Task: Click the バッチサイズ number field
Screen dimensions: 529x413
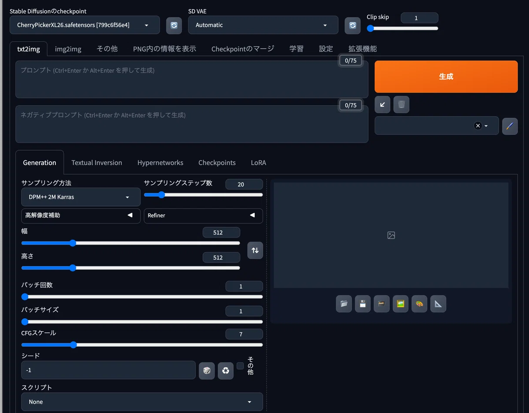Action: pos(244,311)
